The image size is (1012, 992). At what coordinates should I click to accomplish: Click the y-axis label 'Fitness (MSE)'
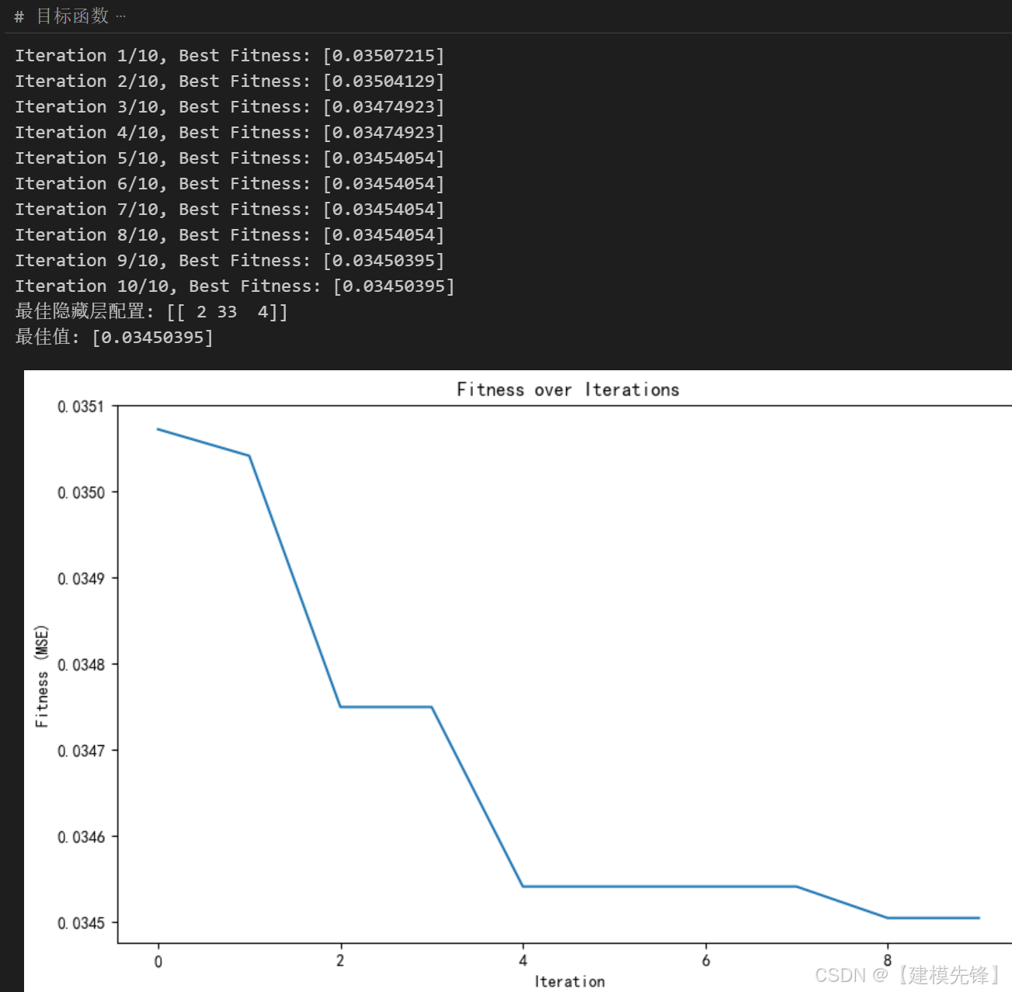[42, 676]
